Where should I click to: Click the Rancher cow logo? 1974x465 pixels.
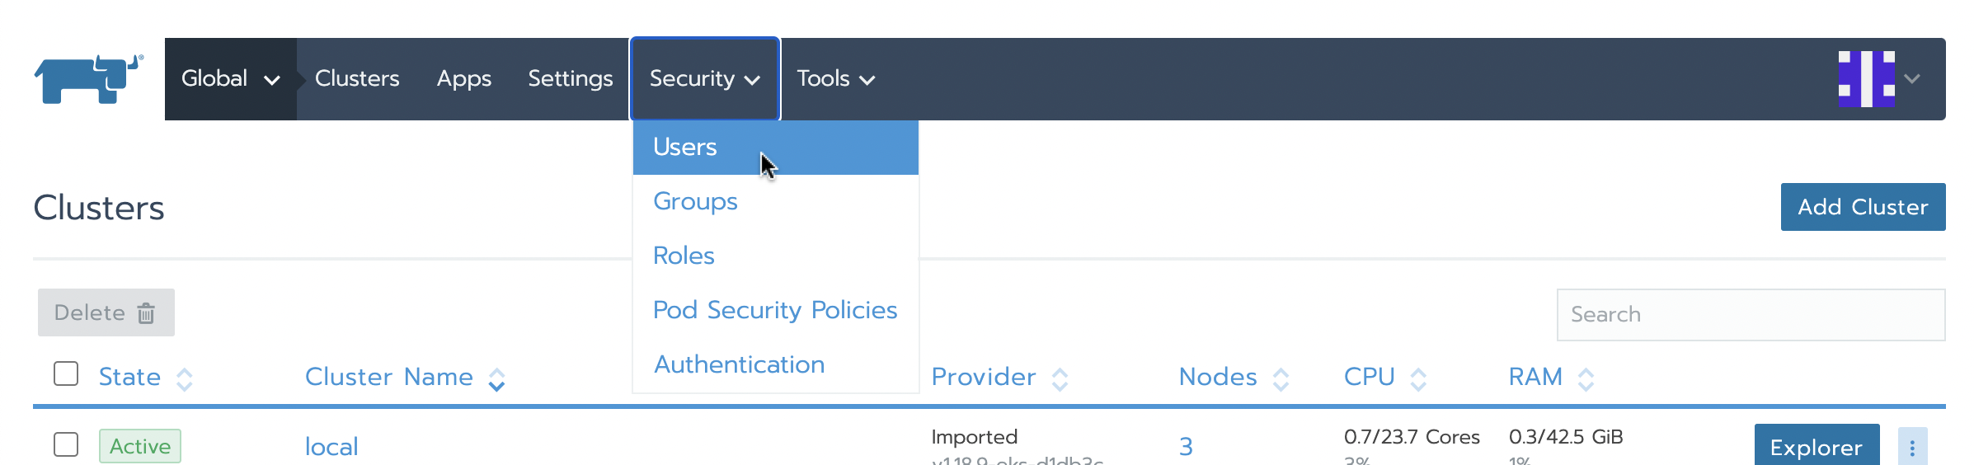[x=88, y=79]
